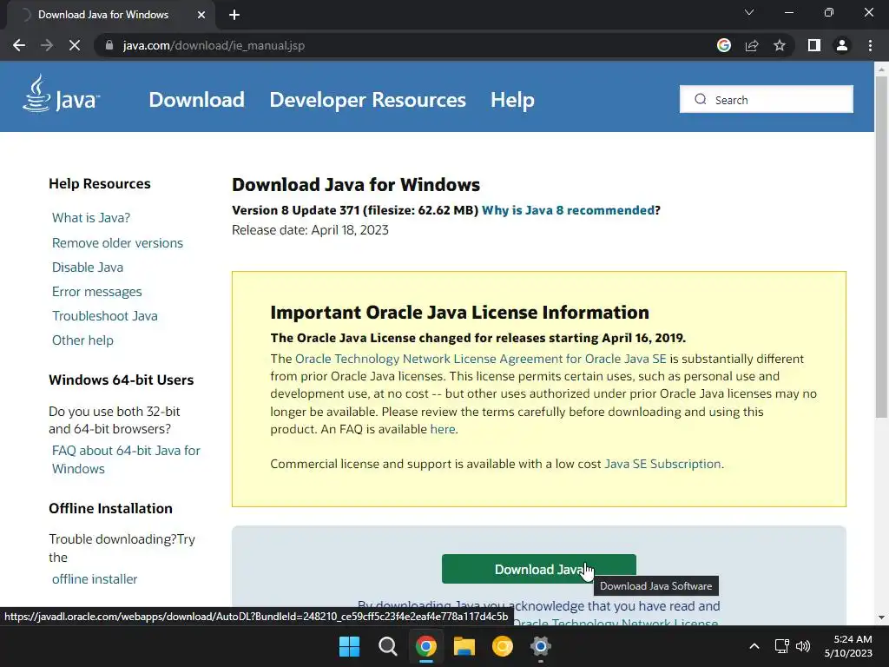This screenshot has width=889, height=667.
Task: Open the Troubleshoot Java link
Action: tap(105, 316)
